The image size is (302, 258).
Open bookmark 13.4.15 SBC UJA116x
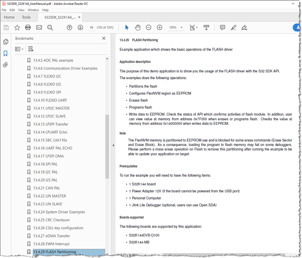[50, 140]
